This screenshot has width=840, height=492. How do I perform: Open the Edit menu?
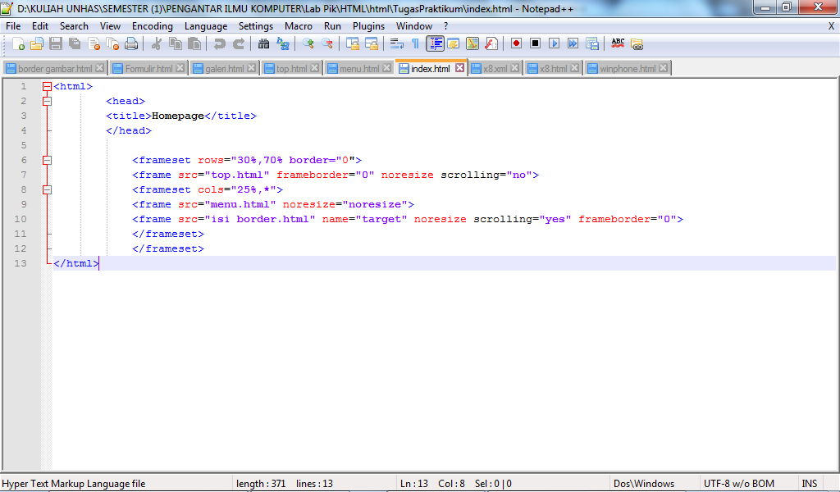pos(39,26)
